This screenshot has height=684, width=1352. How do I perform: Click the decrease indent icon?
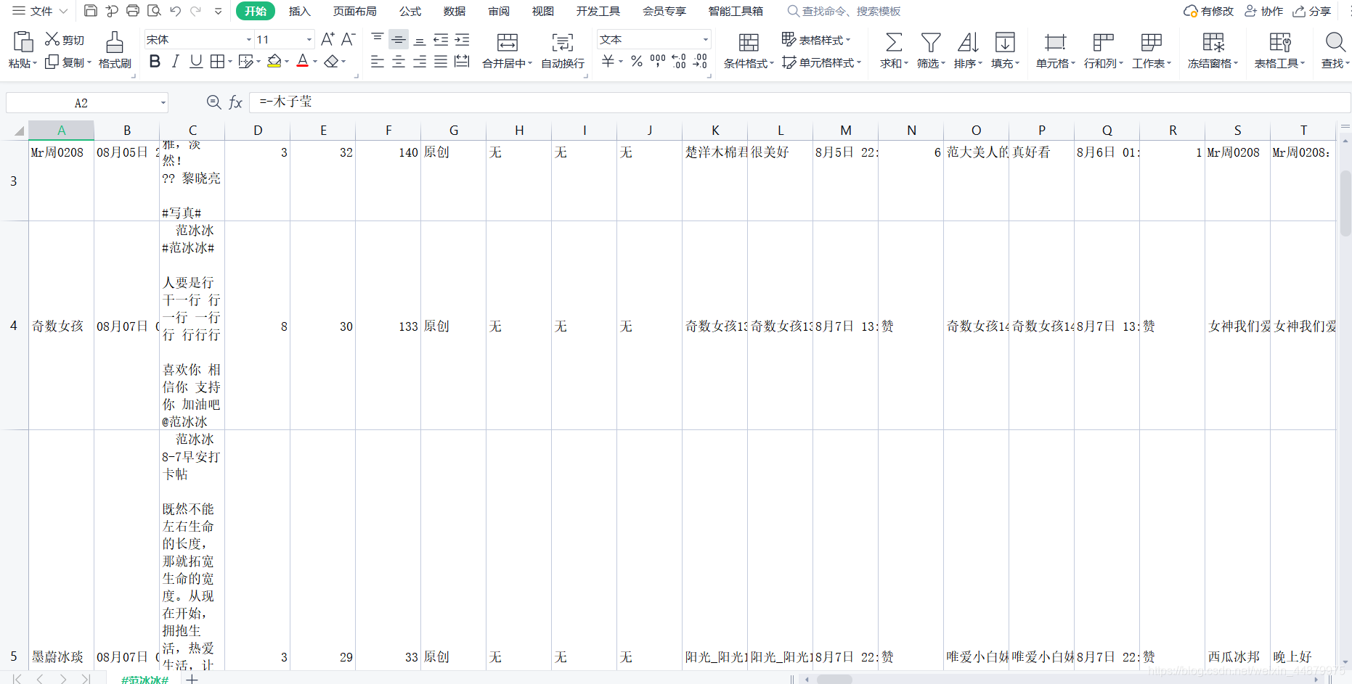click(x=441, y=39)
